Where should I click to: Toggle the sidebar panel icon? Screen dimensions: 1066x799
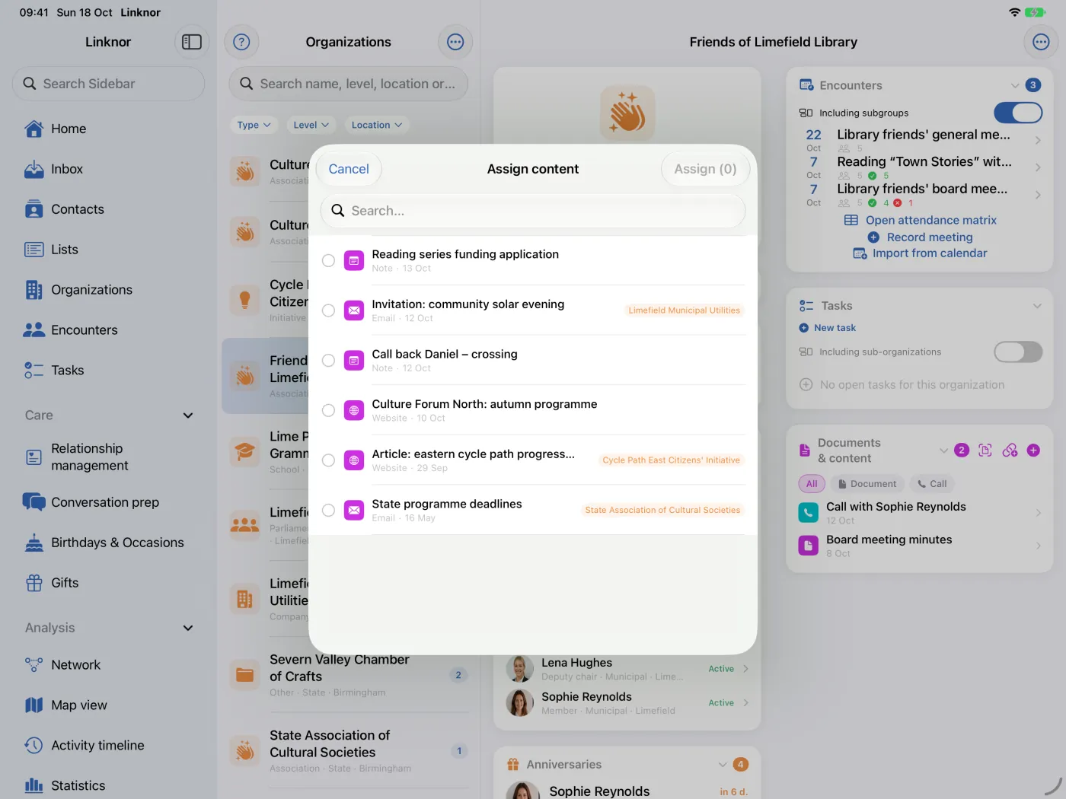click(192, 42)
